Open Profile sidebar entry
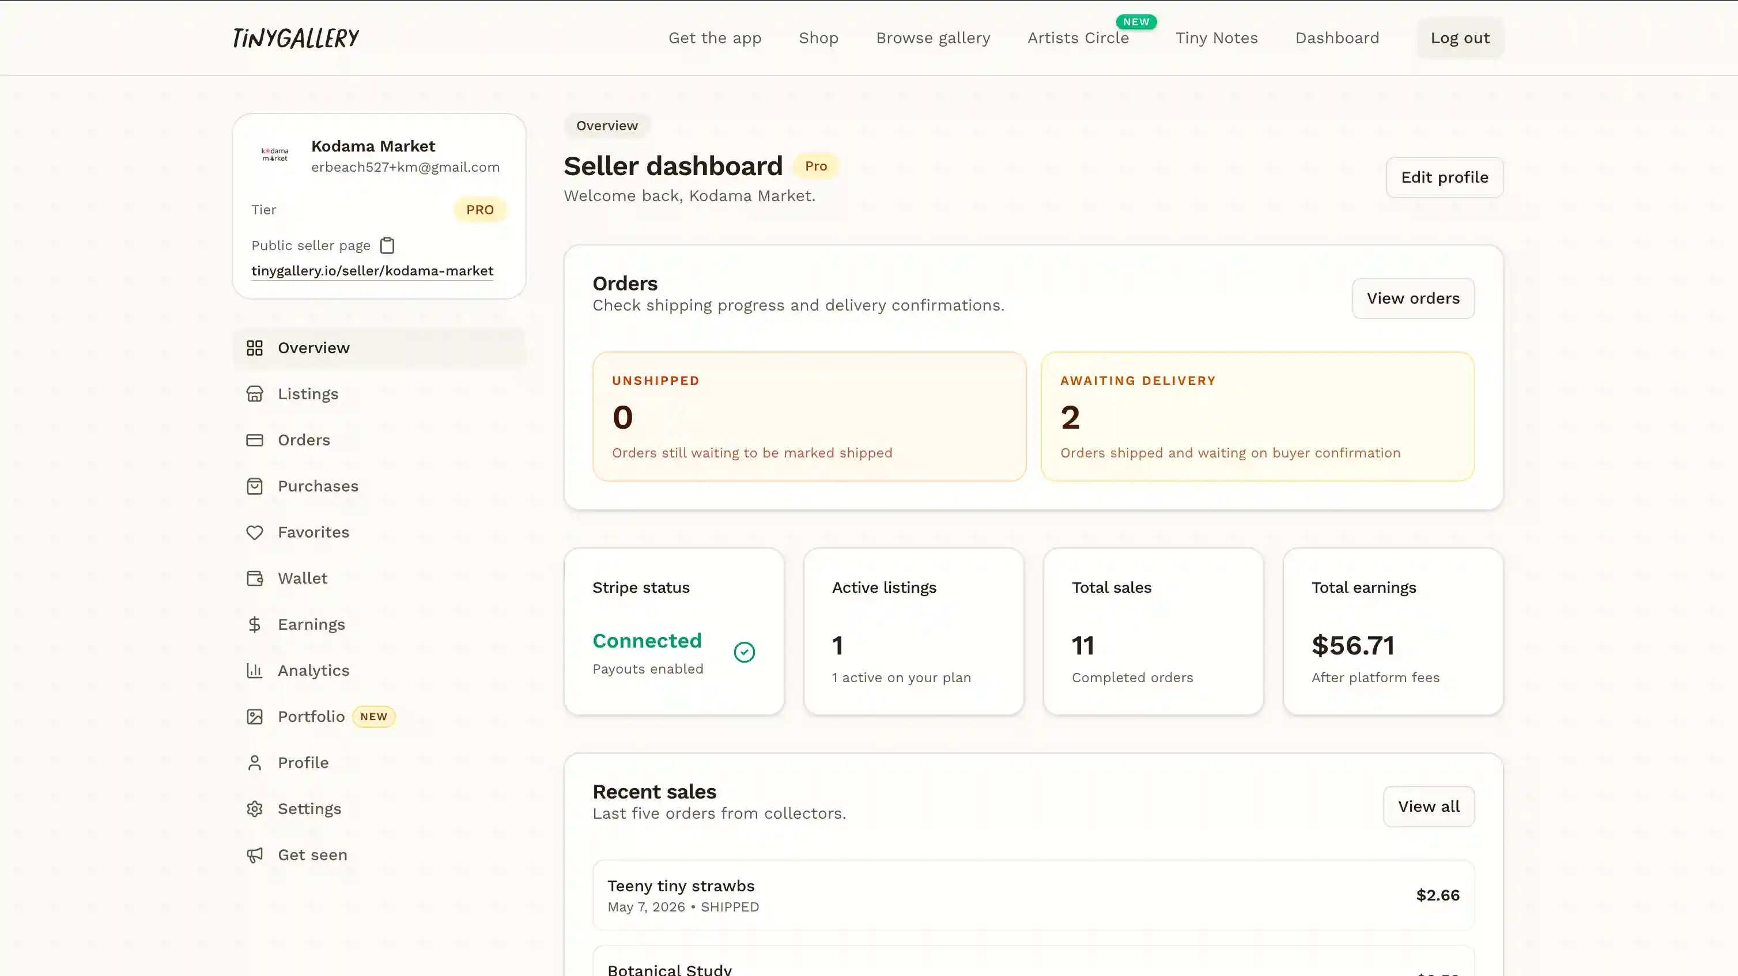The width and height of the screenshot is (1738, 976). click(x=379, y=763)
